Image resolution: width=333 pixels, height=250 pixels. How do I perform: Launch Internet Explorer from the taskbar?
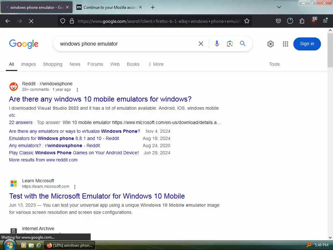click(38, 245)
